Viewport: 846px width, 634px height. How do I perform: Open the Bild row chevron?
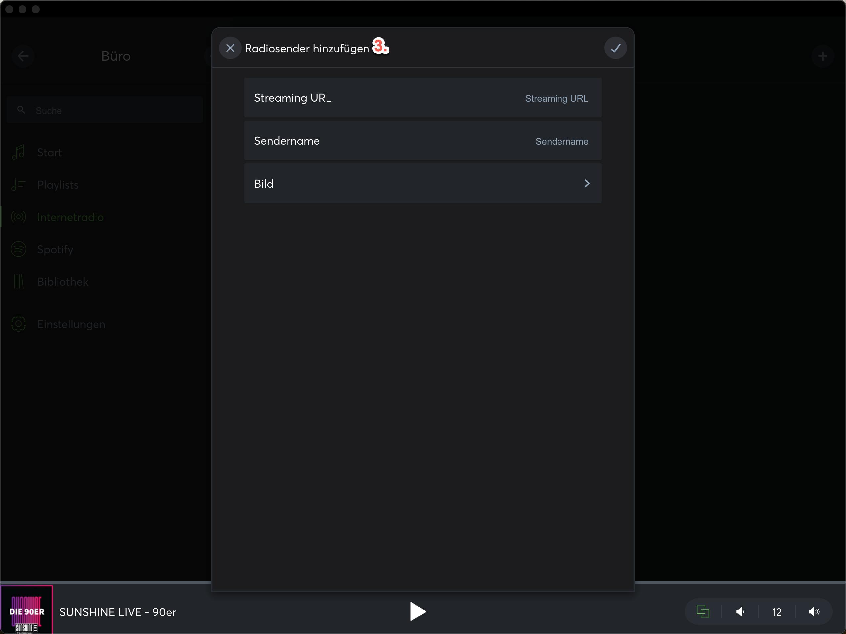587,184
